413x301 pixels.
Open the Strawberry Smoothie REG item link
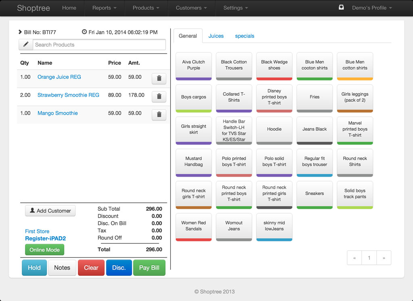pyautogui.click(x=68, y=95)
